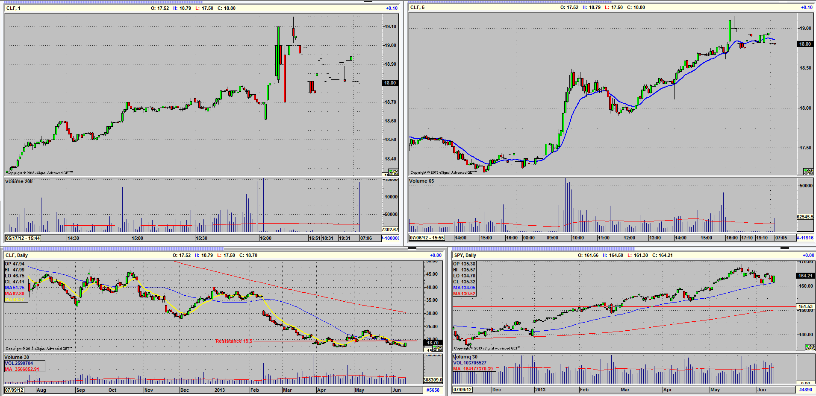The height and width of the screenshot is (396, 816).
Task: Select the 'CLF, Daily' symbol label
Action: (x=17, y=255)
